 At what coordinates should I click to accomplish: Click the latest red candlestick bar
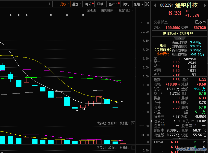point(123,97)
